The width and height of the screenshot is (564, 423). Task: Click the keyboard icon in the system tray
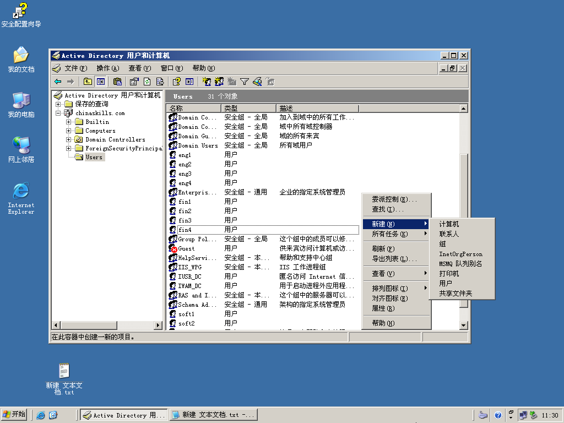pos(483,415)
